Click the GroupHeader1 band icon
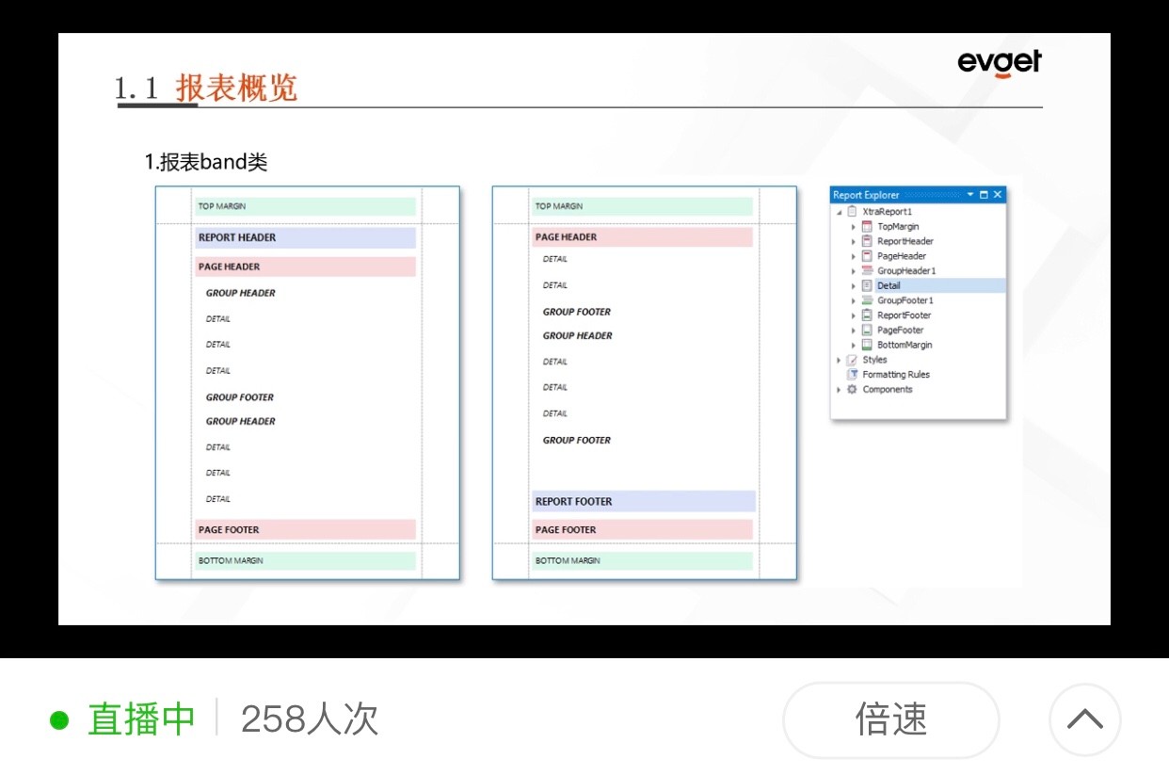1169x775 pixels. pos(867,270)
